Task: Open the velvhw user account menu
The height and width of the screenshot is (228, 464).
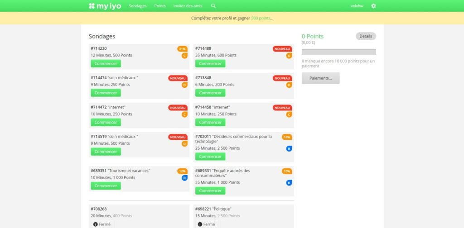Action: pos(357,6)
